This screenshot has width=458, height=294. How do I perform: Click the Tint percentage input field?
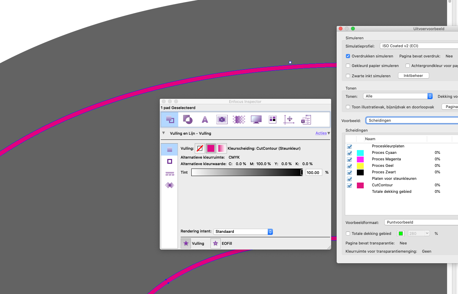tap(313, 173)
